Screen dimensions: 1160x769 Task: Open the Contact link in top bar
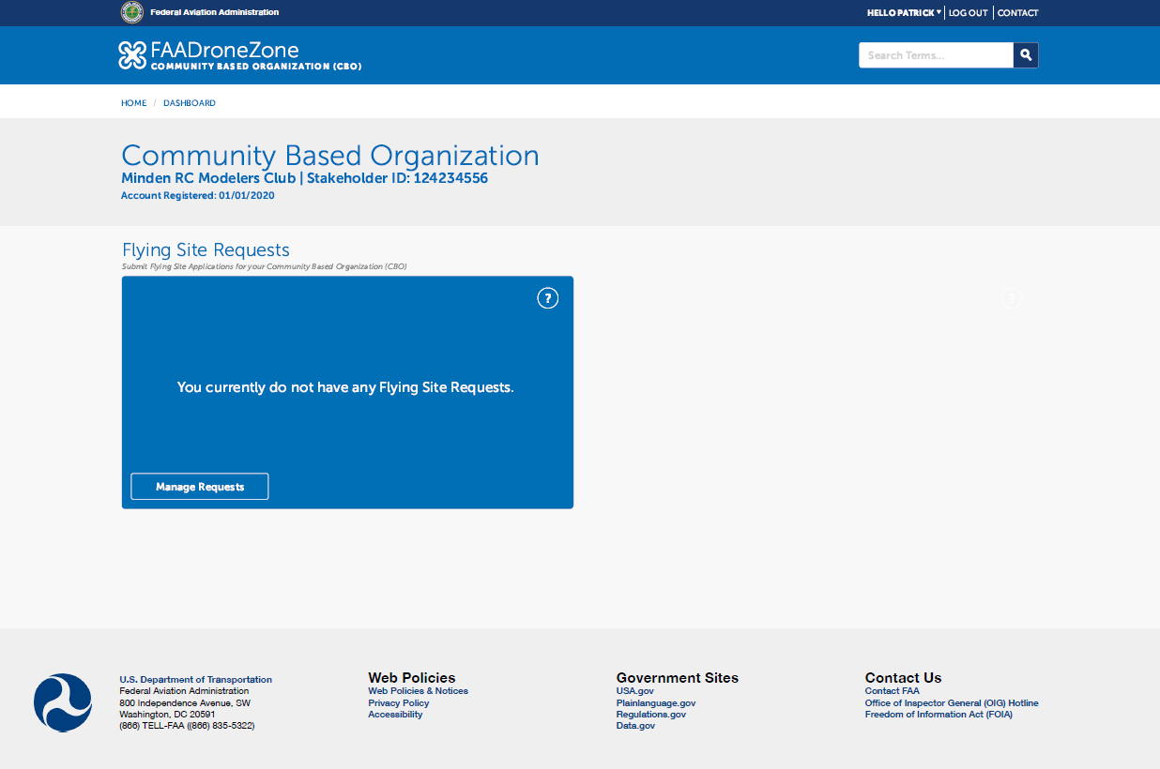click(1017, 13)
